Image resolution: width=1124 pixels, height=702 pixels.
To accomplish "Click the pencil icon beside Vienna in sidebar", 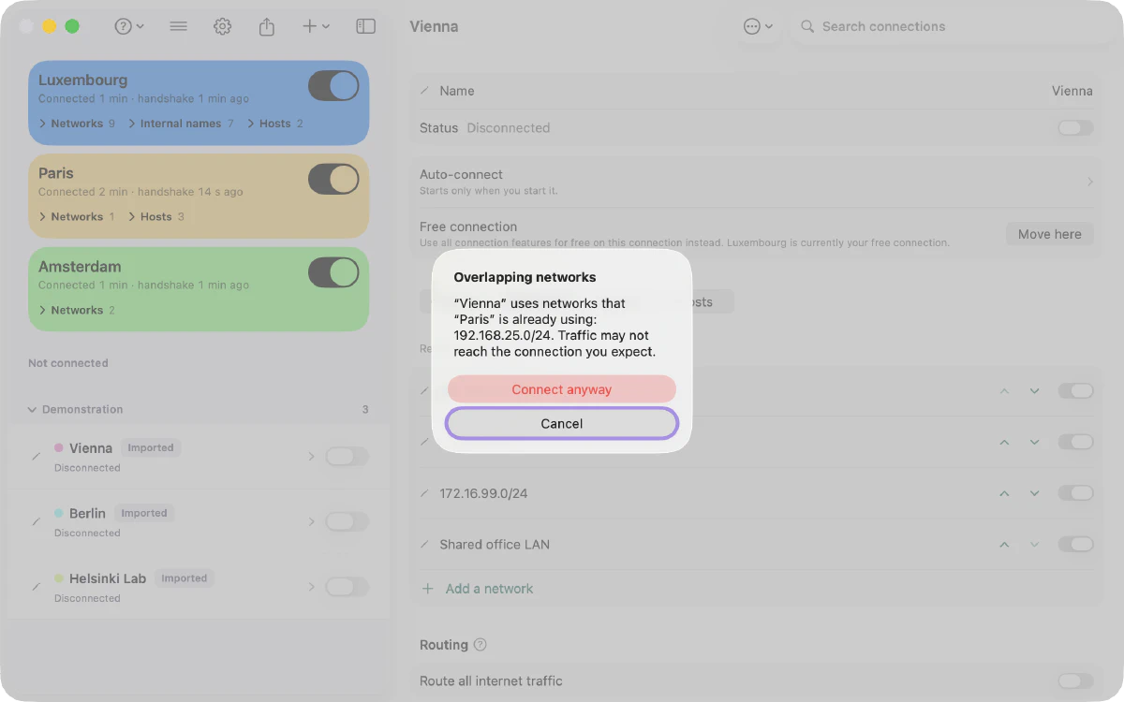I will tap(37, 456).
